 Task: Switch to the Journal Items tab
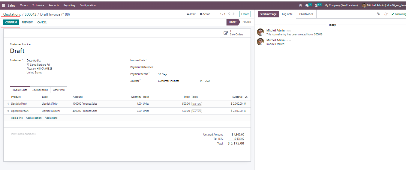click(x=40, y=90)
